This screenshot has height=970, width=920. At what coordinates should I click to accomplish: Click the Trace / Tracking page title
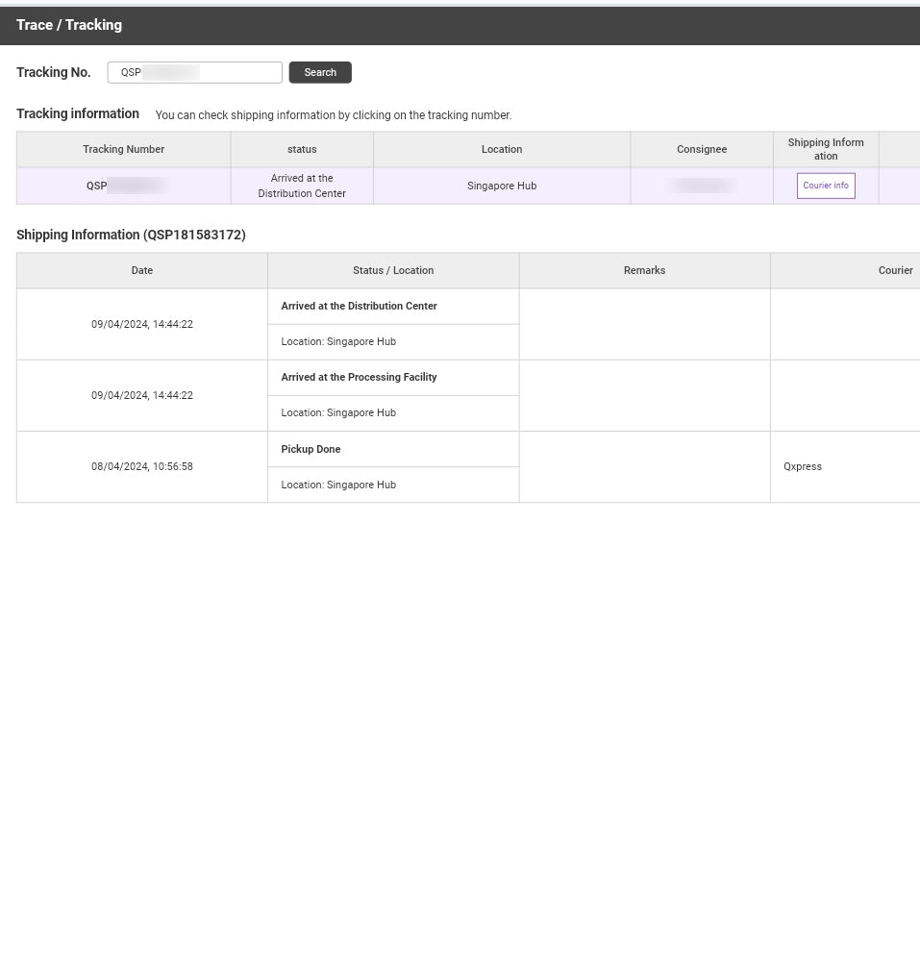[x=69, y=25]
